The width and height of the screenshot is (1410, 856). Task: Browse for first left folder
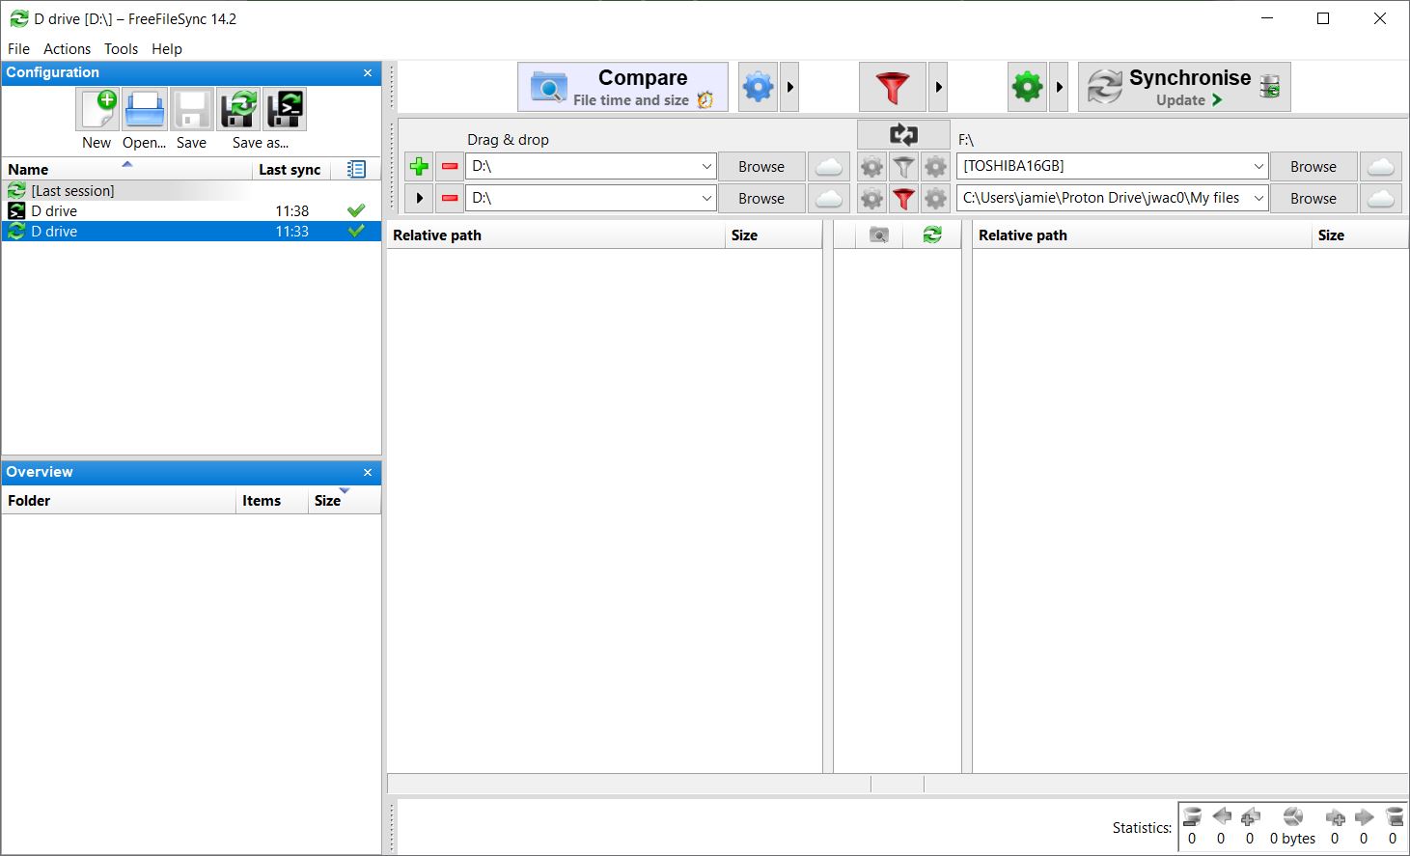[x=761, y=167]
